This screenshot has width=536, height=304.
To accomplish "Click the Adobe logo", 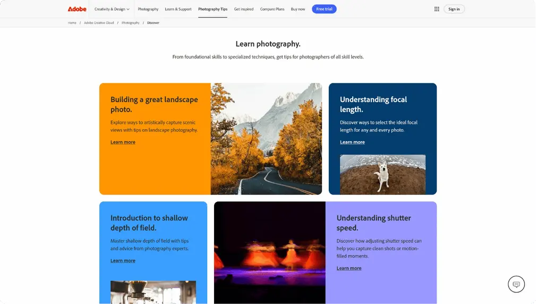I will (77, 9).
